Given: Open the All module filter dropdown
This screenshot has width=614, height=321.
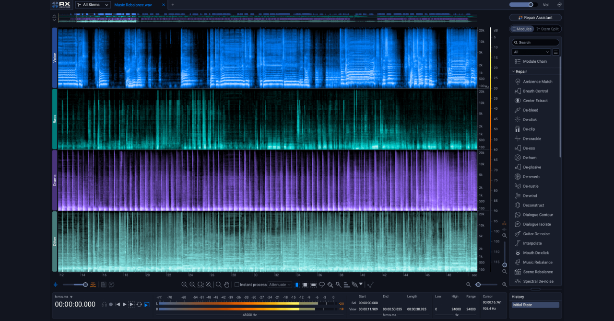Looking at the screenshot, I should click(x=531, y=52).
